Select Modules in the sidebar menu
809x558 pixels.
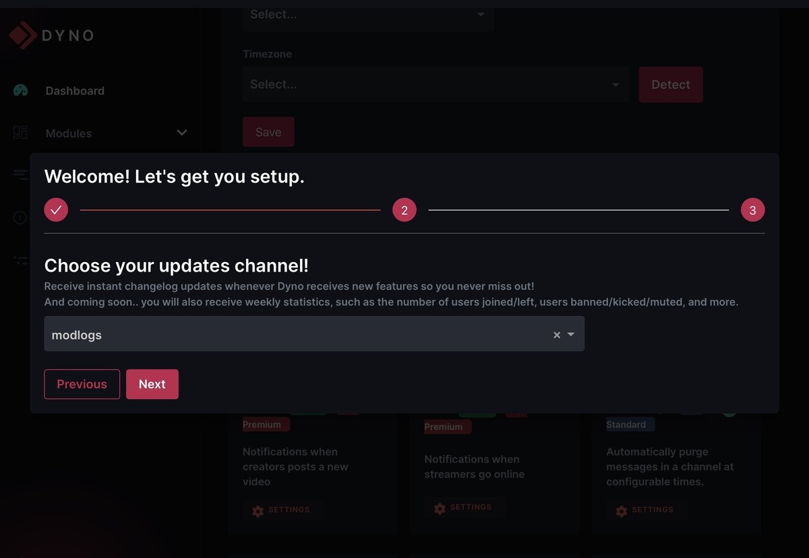click(68, 133)
